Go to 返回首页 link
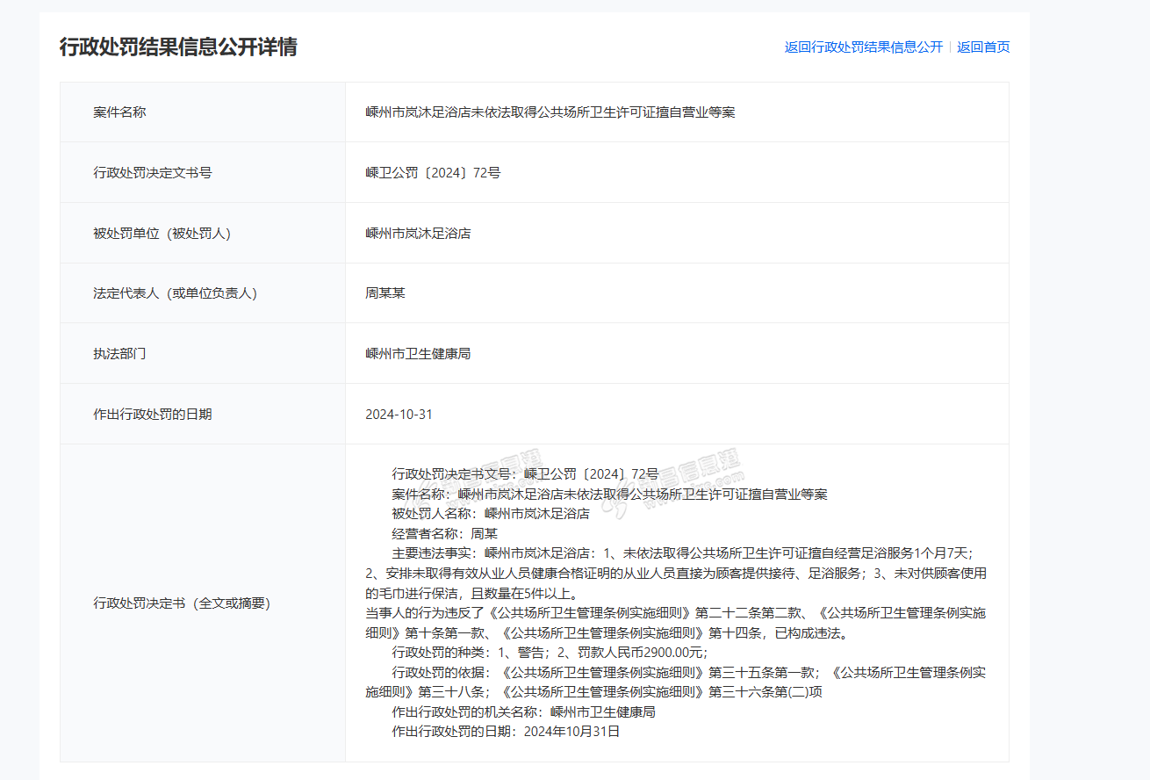Image resolution: width=1150 pixels, height=780 pixels. click(983, 47)
